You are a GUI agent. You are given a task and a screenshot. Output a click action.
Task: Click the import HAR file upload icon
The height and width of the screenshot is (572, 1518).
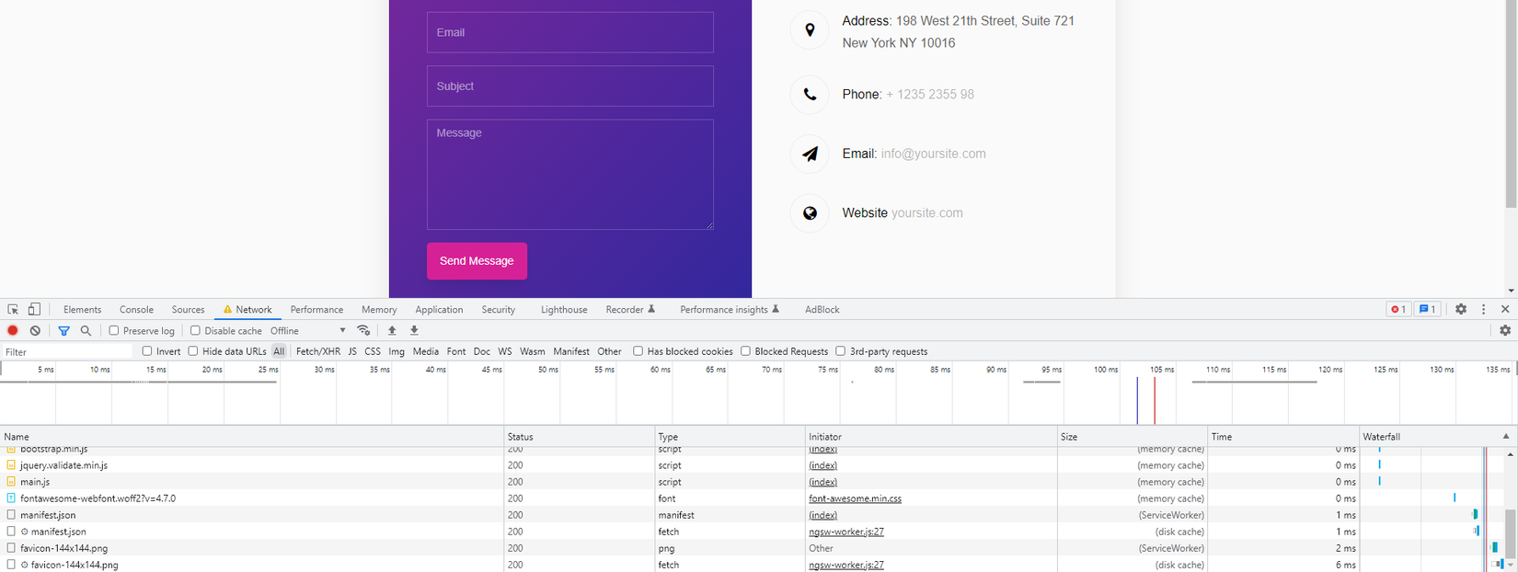[392, 331]
